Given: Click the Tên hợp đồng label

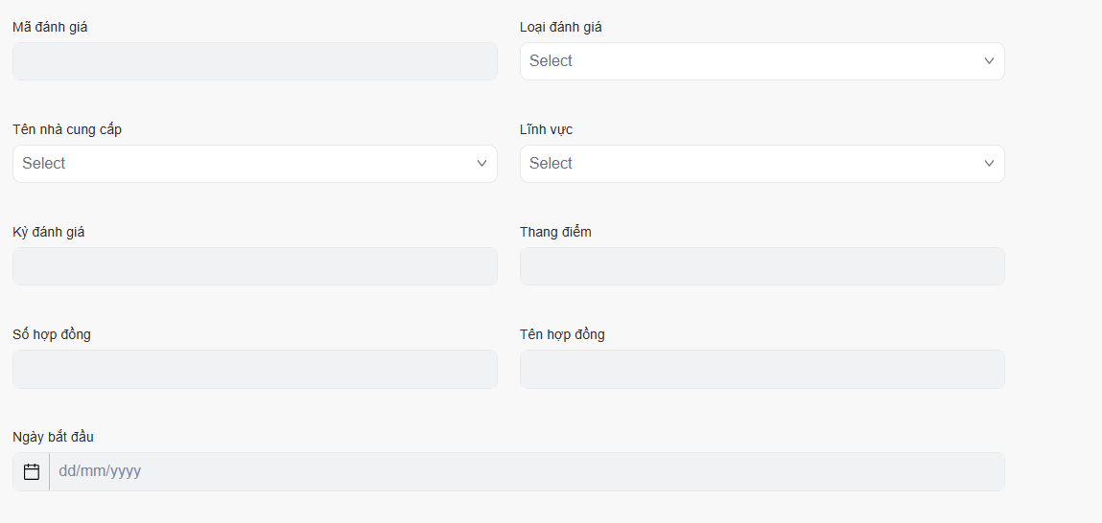Looking at the screenshot, I should coord(562,334).
